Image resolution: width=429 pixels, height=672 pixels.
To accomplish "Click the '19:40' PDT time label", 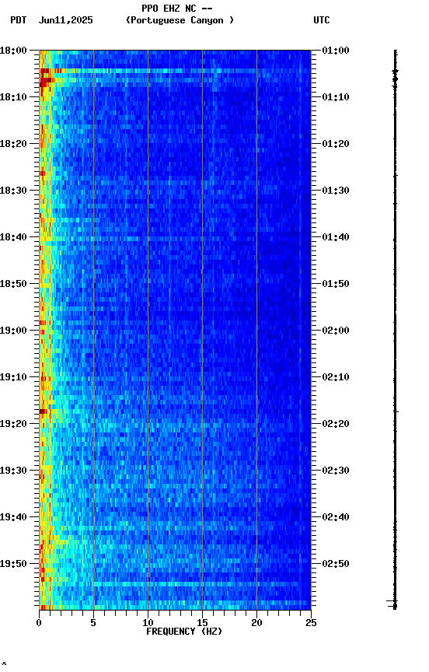I will [13, 517].
